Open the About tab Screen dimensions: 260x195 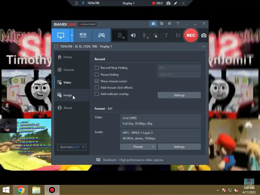pos(72,108)
